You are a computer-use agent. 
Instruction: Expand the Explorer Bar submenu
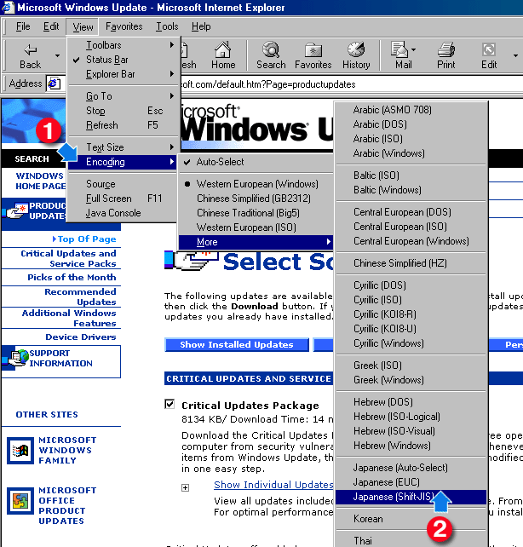tap(123, 74)
